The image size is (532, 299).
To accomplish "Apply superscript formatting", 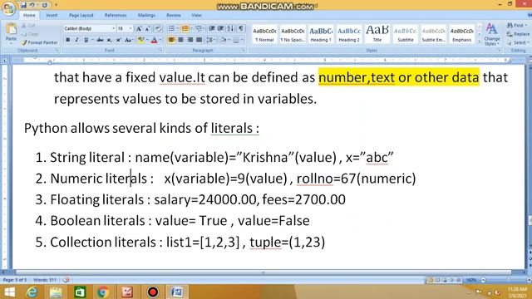I will coord(118,40).
